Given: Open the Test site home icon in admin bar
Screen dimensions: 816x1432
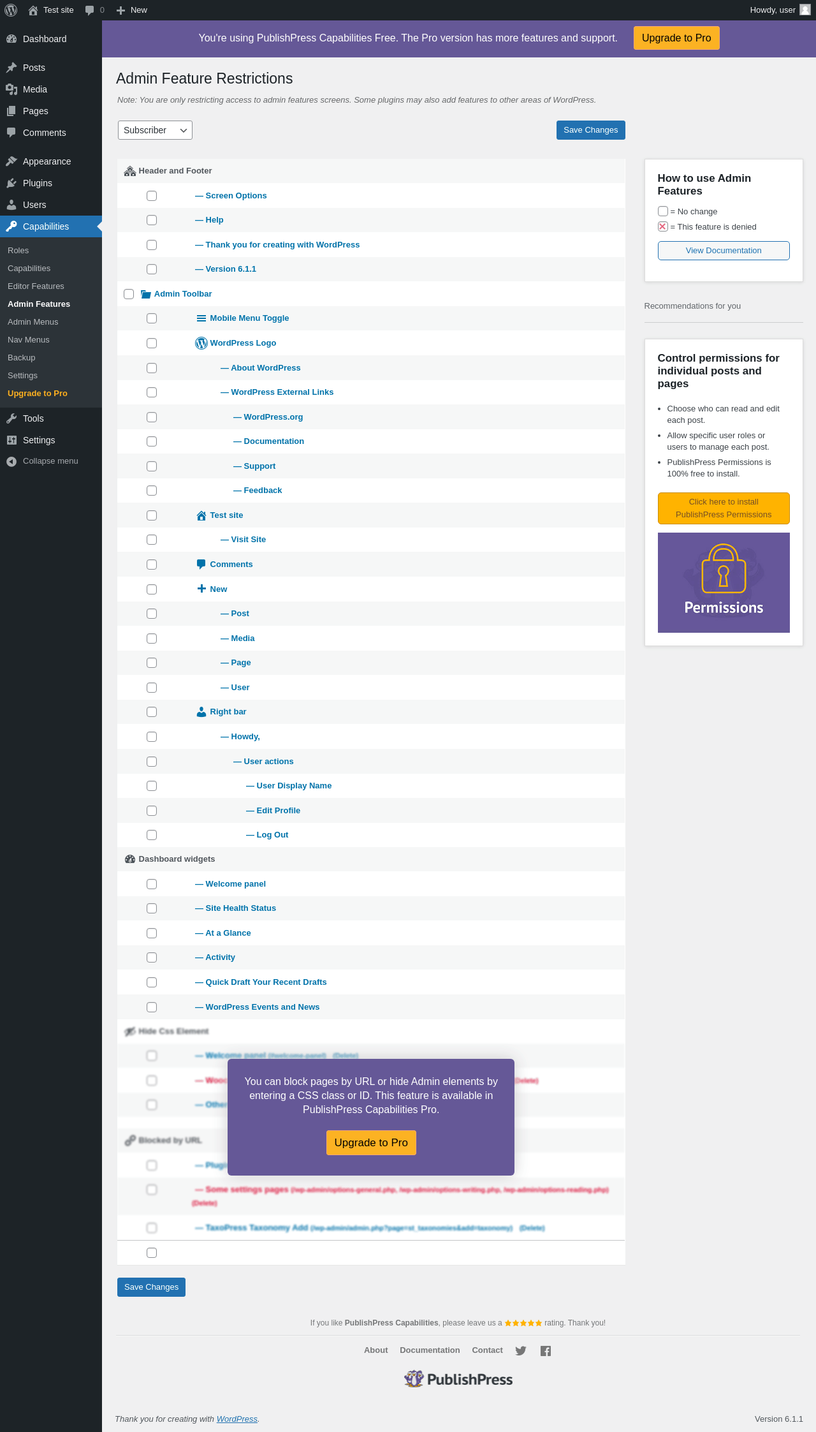Looking at the screenshot, I should [33, 10].
